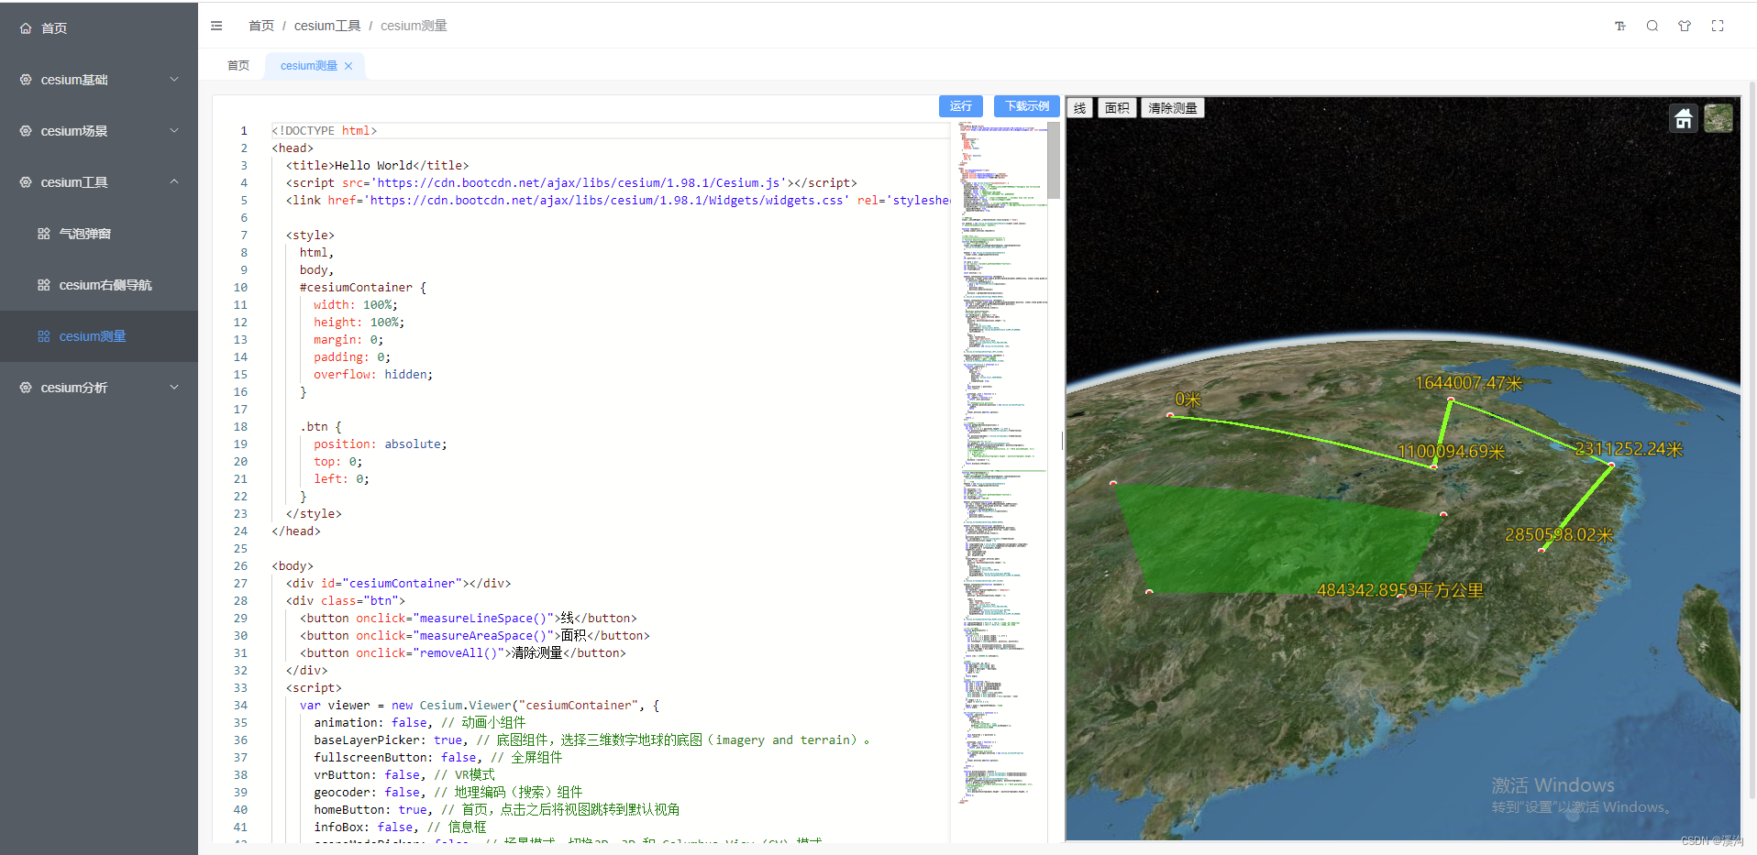This screenshot has width=1757, height=855.
Task: Start area measurement with 面积 button
Action: tap(1117, 108)
